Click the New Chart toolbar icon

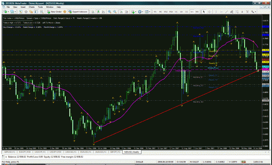[x=5, y=12]
